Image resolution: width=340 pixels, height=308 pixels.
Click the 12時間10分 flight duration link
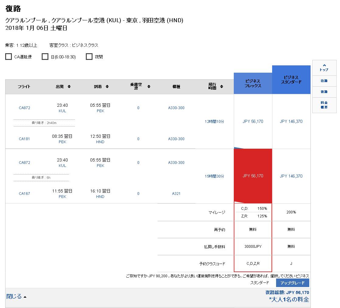click(x=215, y=122)
